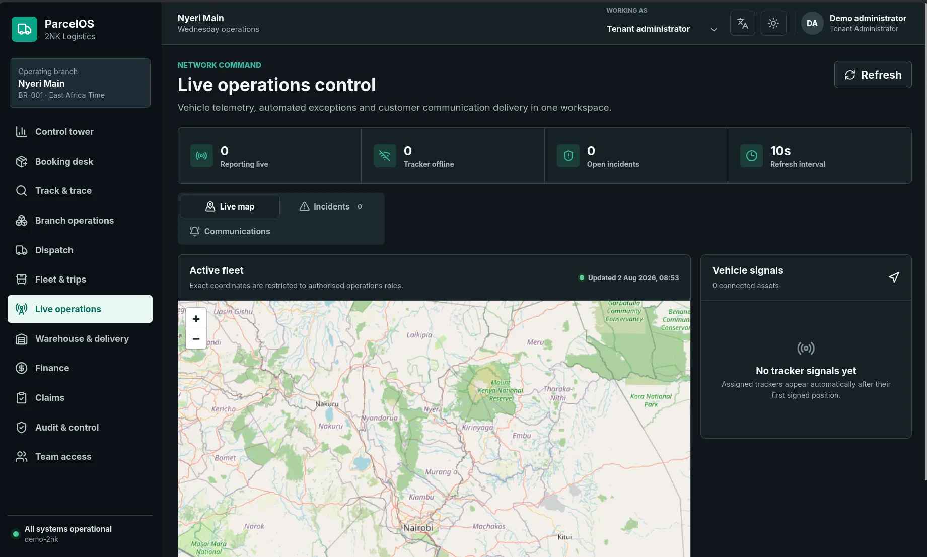The image size is (927, 557).
Task: Click the Team access people icon
Action: tap(21, 457)
